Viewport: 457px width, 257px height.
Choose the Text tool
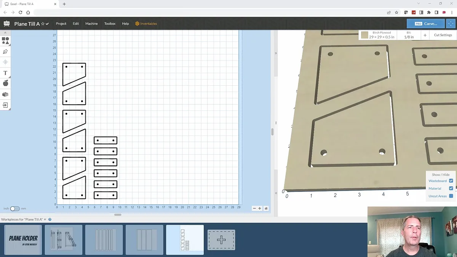click(5, 73)
